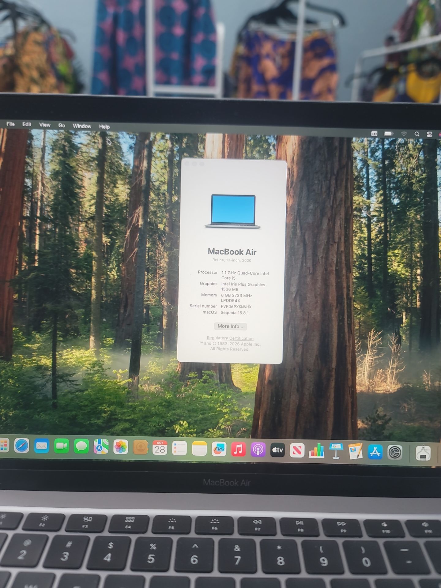Open Control Center in the menu bar

429,134
